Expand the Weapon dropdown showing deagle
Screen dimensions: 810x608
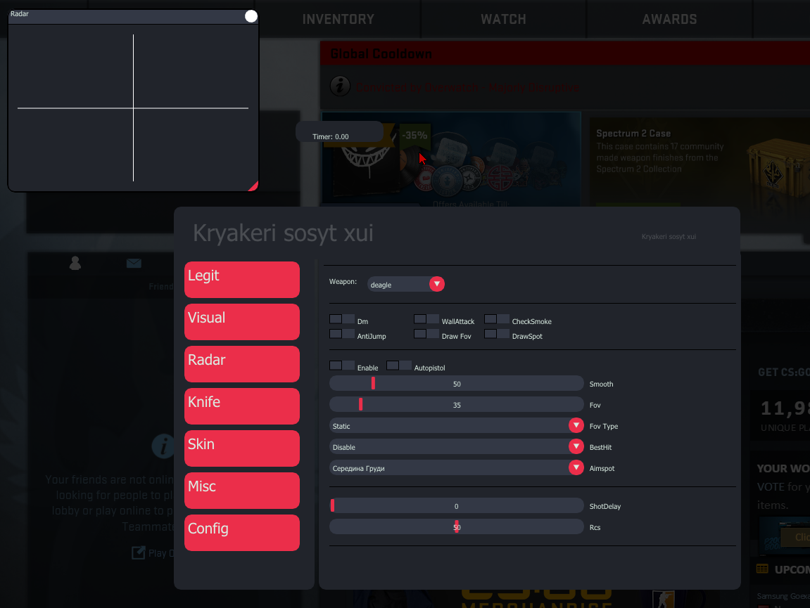pyautogui.click(x=436, y=284)
